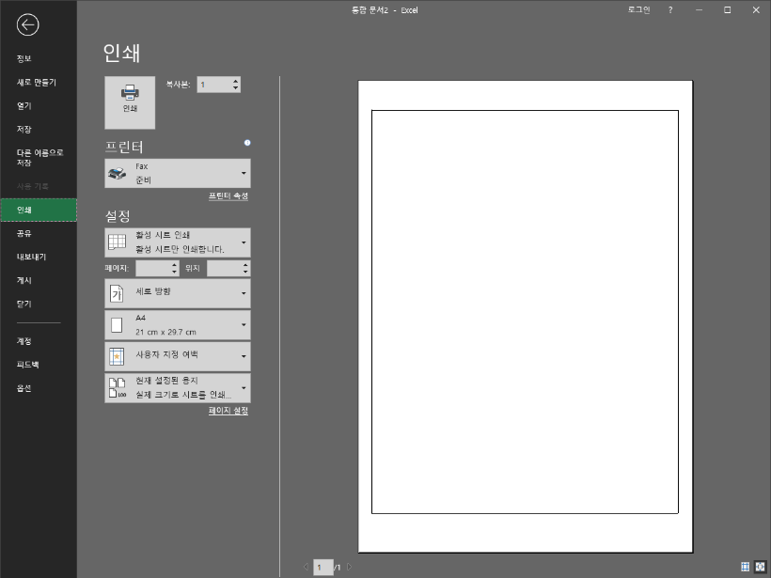Click the 페이지 start page field

click(153, 269)
